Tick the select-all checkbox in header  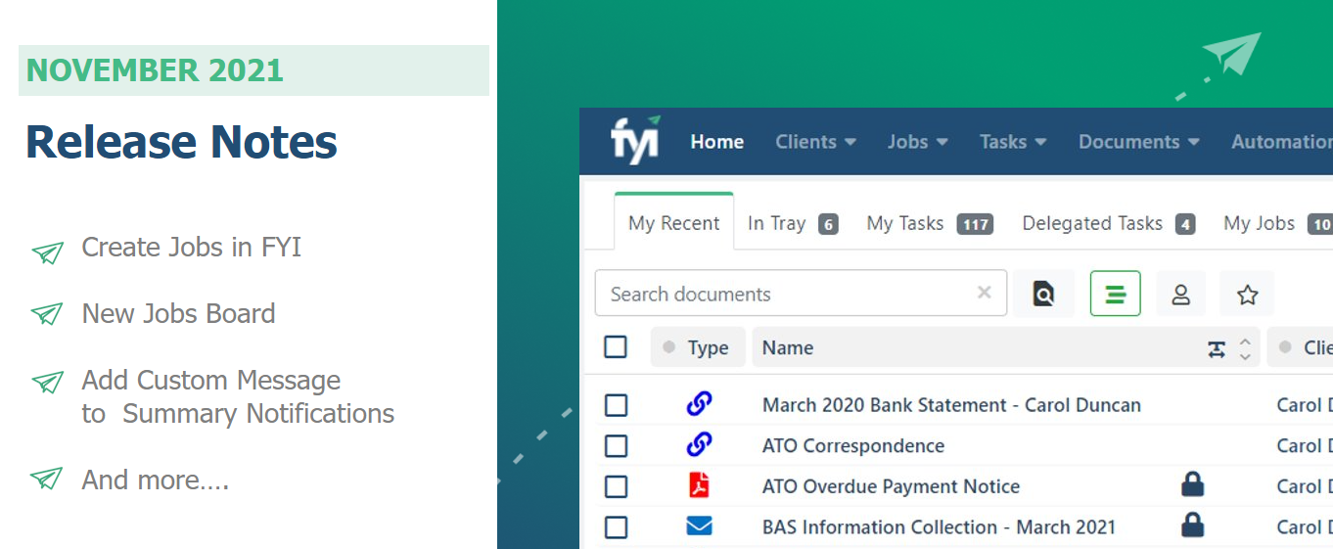[616, 346]
